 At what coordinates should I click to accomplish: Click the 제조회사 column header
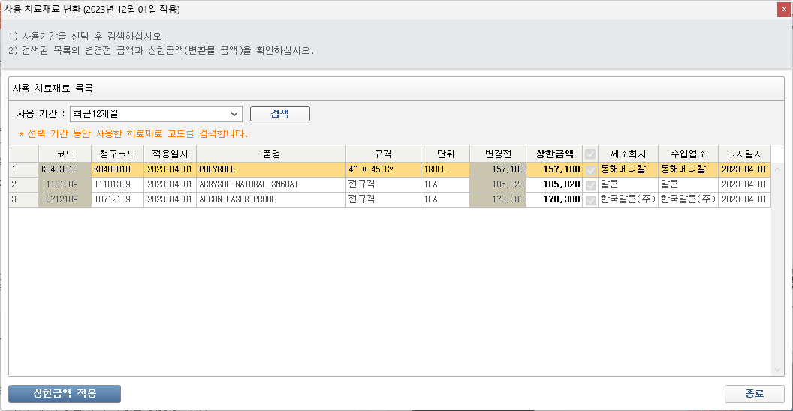coord(627,154)
